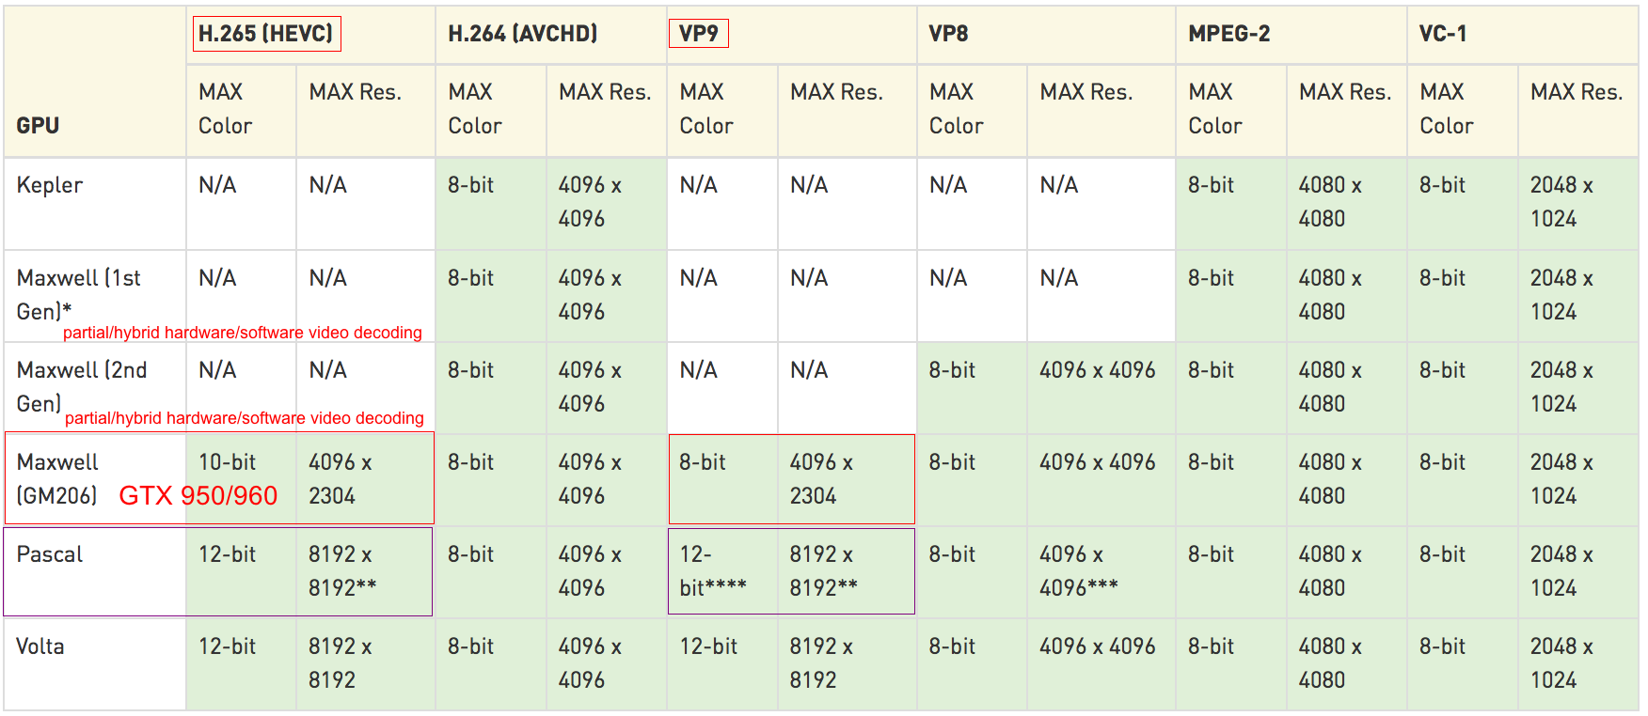
Task: Click Pascal's H.265 8192 x 8192** cell
Action: [341, 570]
